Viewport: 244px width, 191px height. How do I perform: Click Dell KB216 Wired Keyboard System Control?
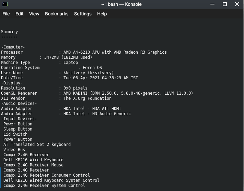pos(51,180)
